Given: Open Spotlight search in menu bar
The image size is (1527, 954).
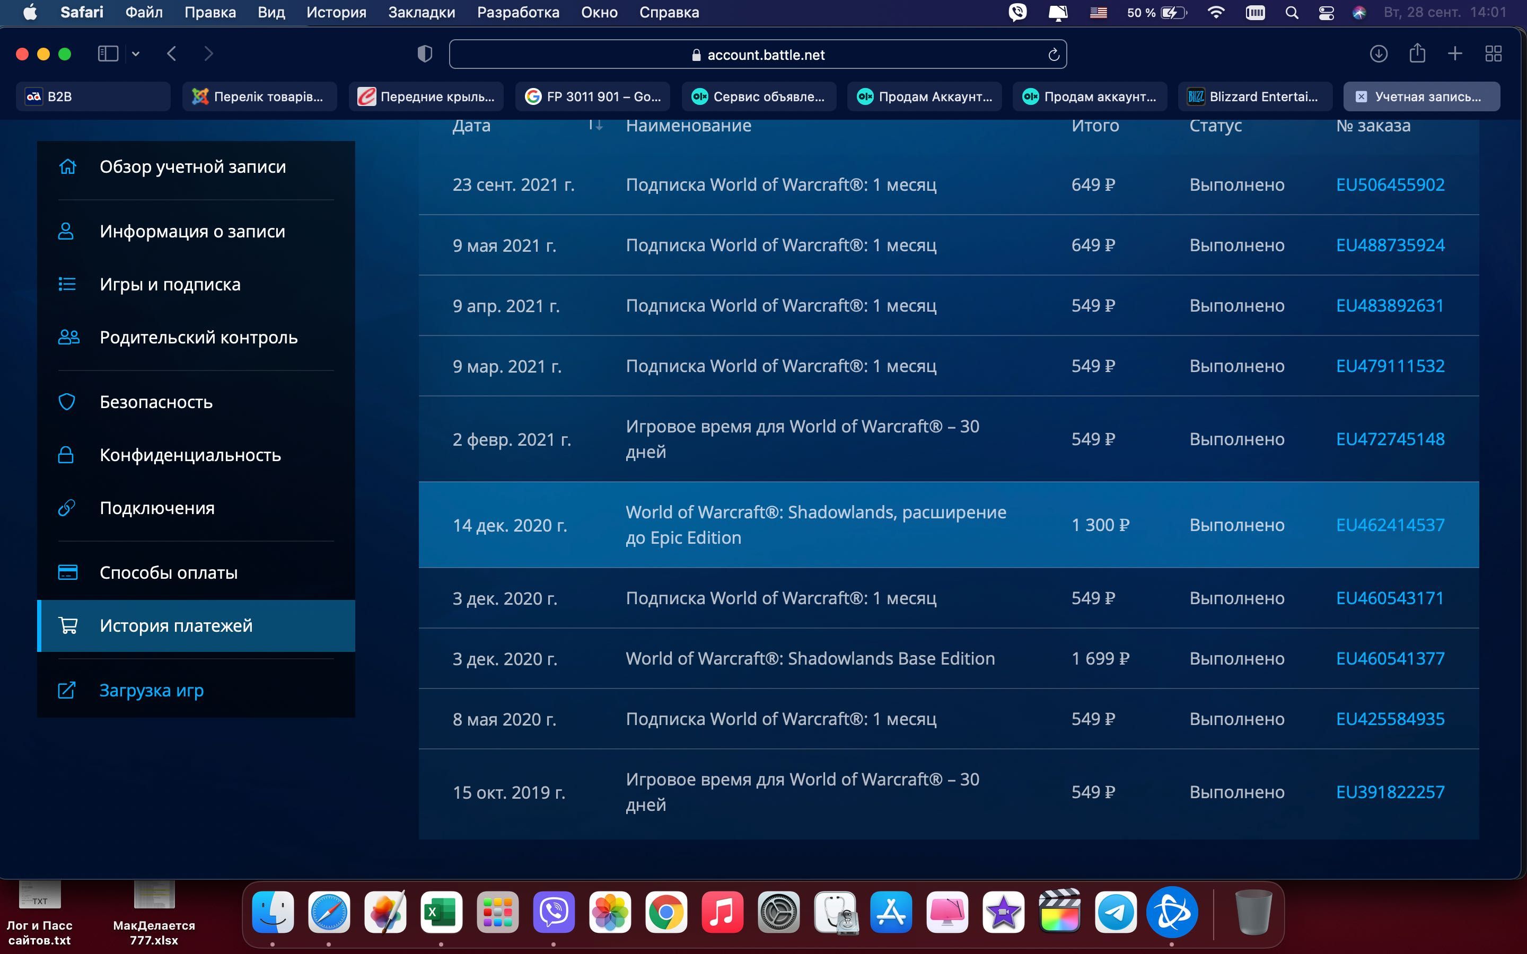Looking at the screenshot, I should pos(1292,13).
